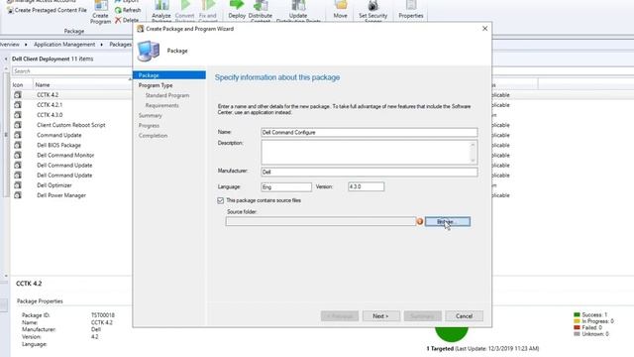Click the Search box in package list
This screenshot has height=357, width=634.
click(72, 71)
